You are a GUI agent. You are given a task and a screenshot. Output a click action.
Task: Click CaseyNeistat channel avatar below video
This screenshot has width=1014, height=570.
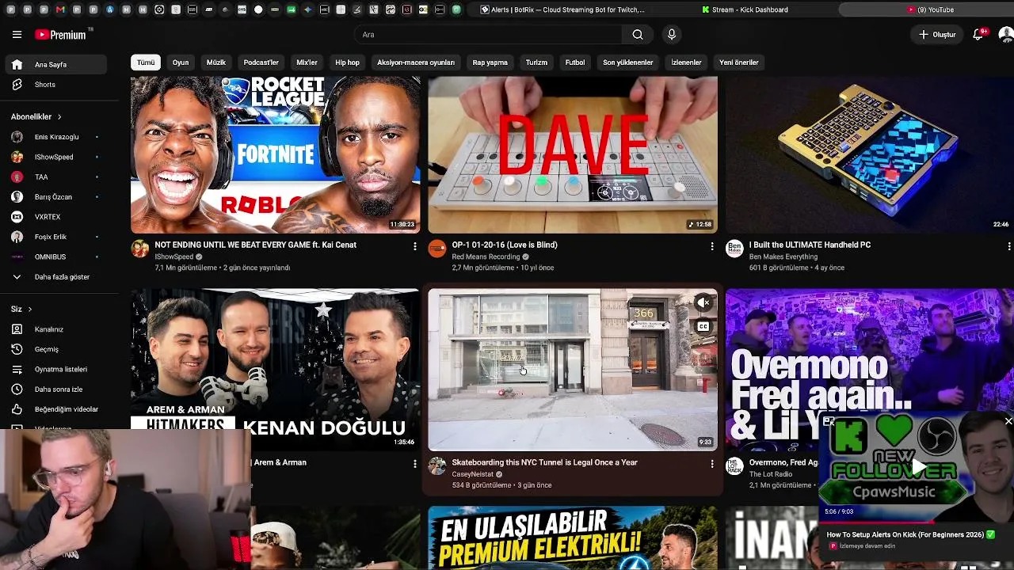point(437,466)
